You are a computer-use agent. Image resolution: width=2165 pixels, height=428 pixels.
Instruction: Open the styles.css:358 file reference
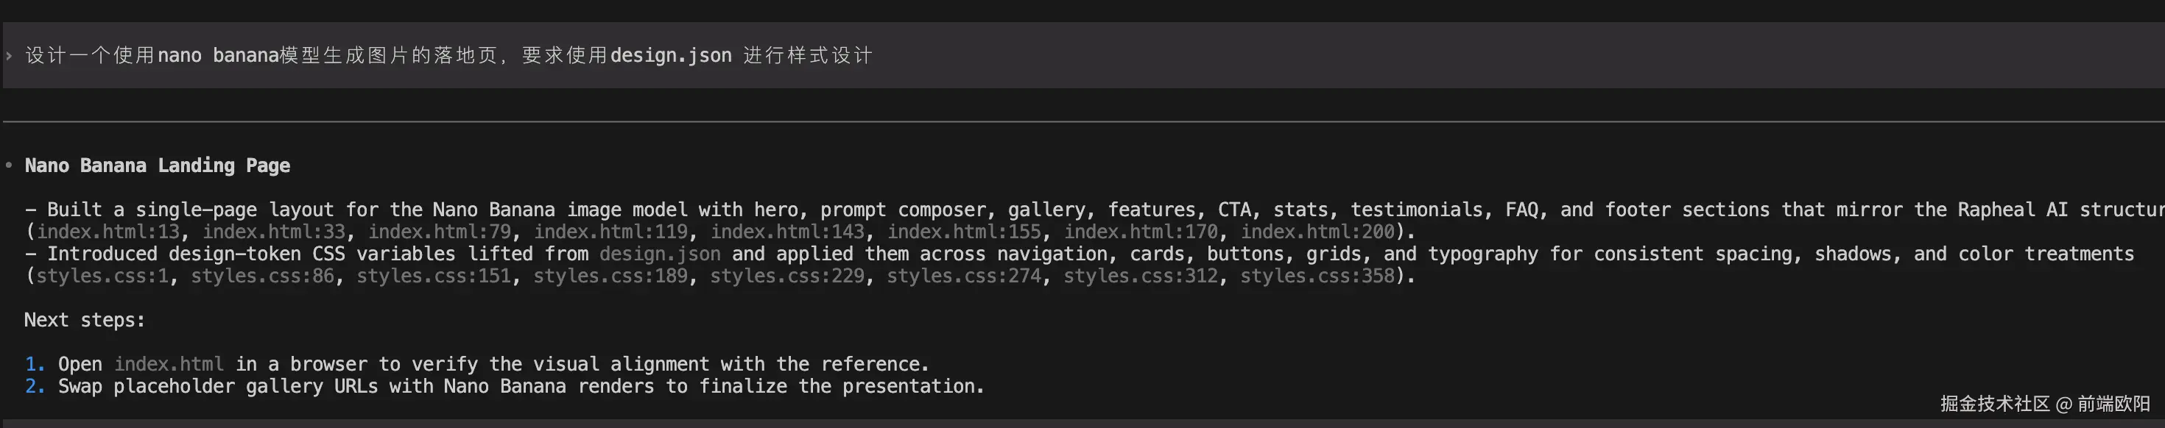(x=1317, y=276)
